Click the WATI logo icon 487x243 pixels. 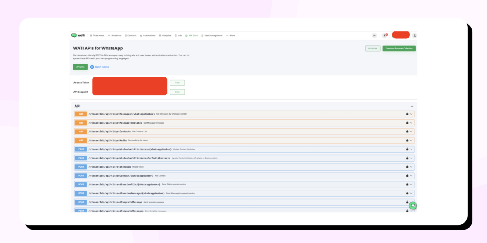tap(74, 35)
